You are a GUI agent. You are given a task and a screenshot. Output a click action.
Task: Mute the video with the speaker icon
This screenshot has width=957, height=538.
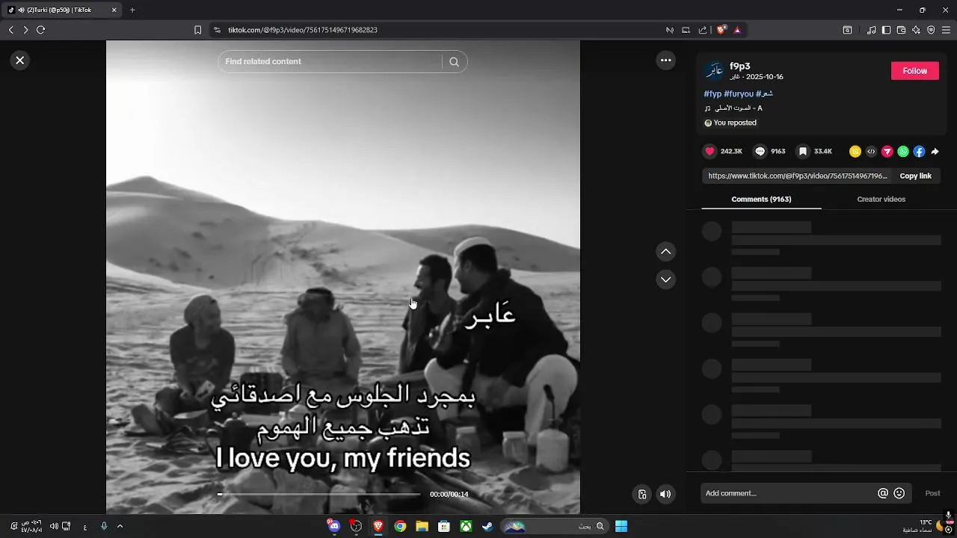pos(665,494)
